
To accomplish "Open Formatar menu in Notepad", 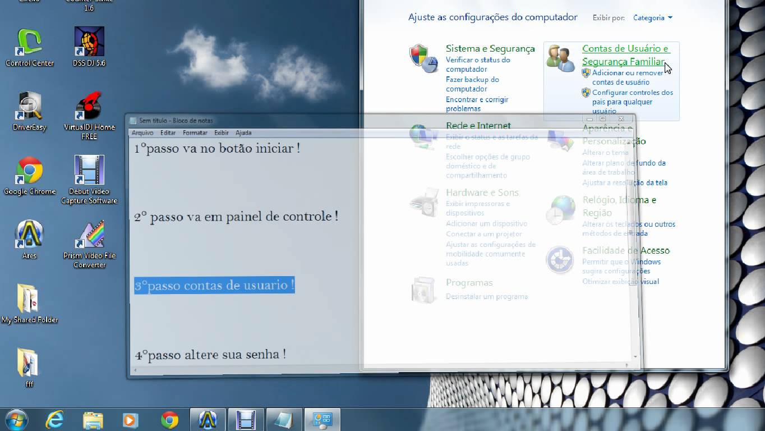I will point(195,133).
